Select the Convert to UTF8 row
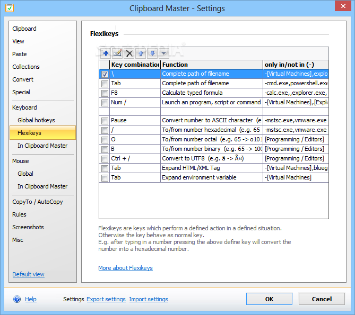The height and width of the screenshot is (315, 355). pyautogui.click(x=214, y=158)
